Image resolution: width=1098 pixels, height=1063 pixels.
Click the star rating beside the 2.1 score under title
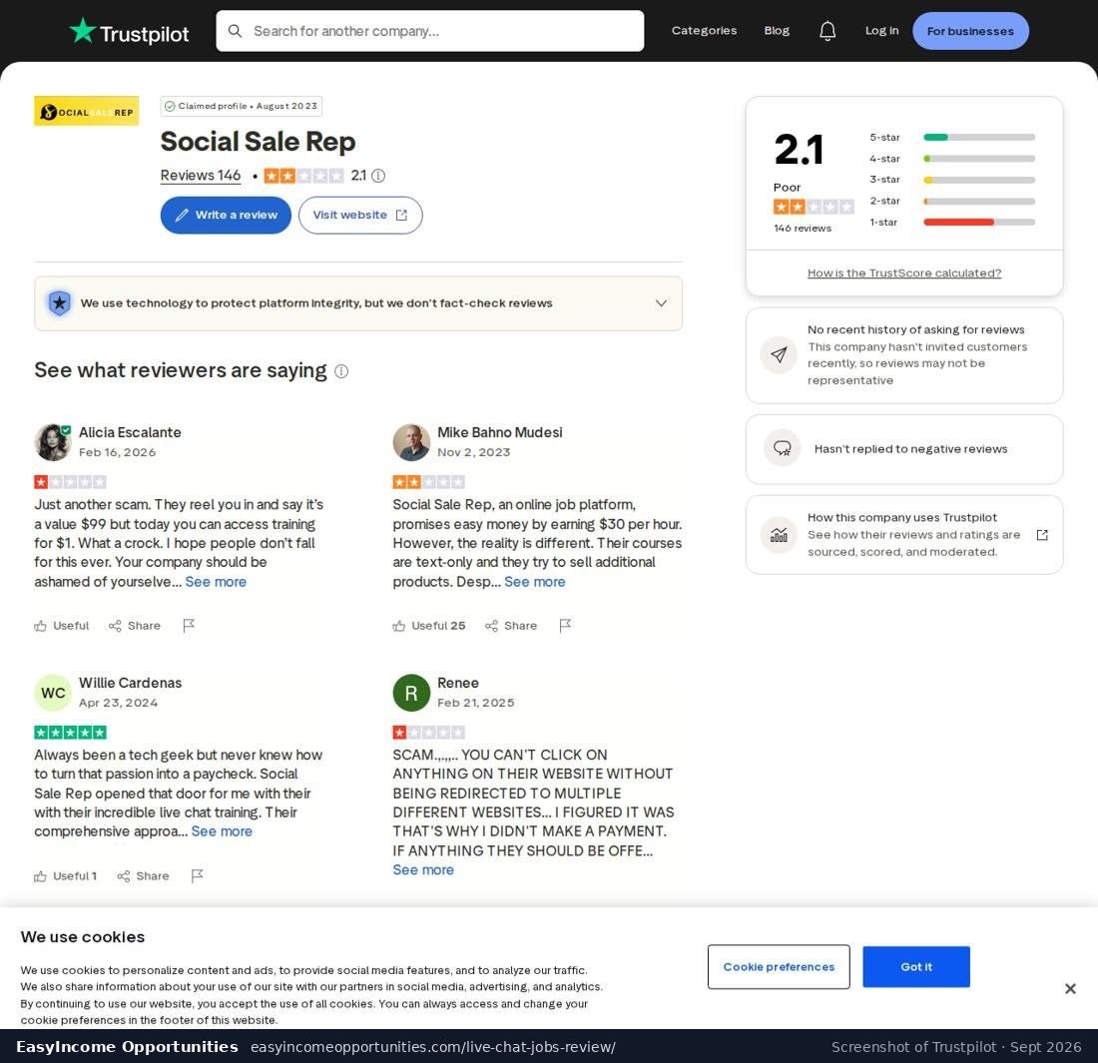[x=303, y=176]
